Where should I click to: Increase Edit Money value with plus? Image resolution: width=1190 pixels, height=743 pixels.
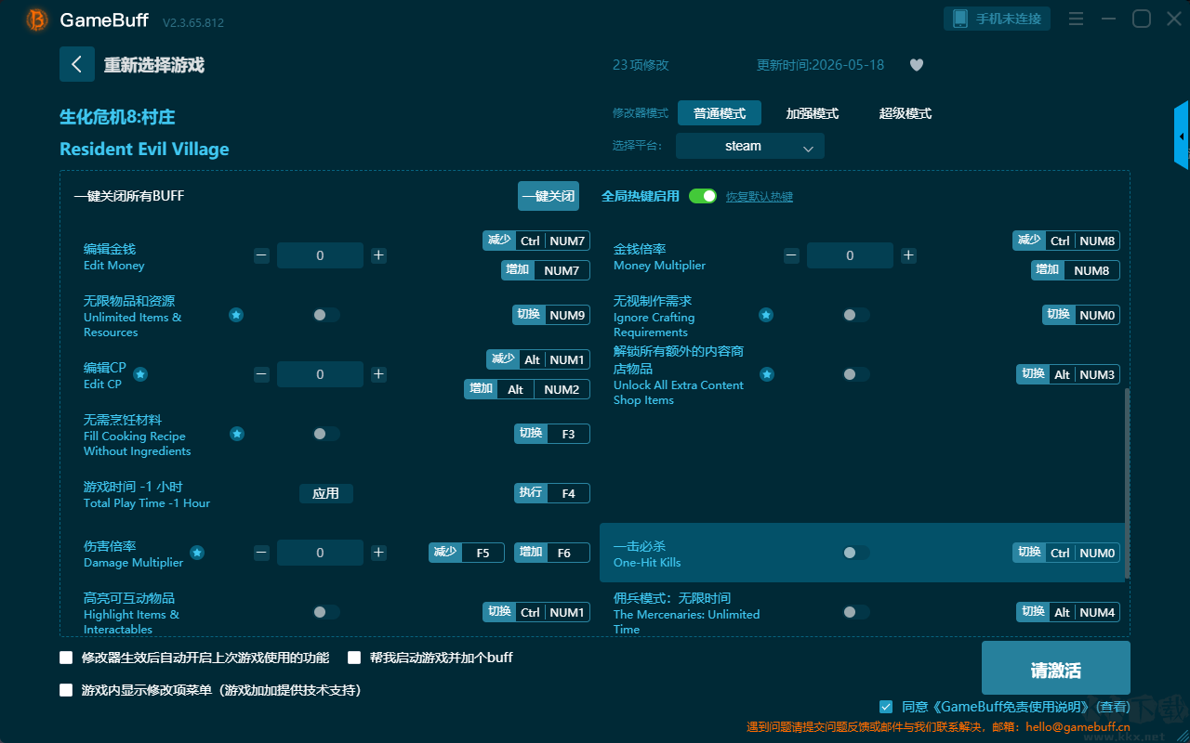378,255
